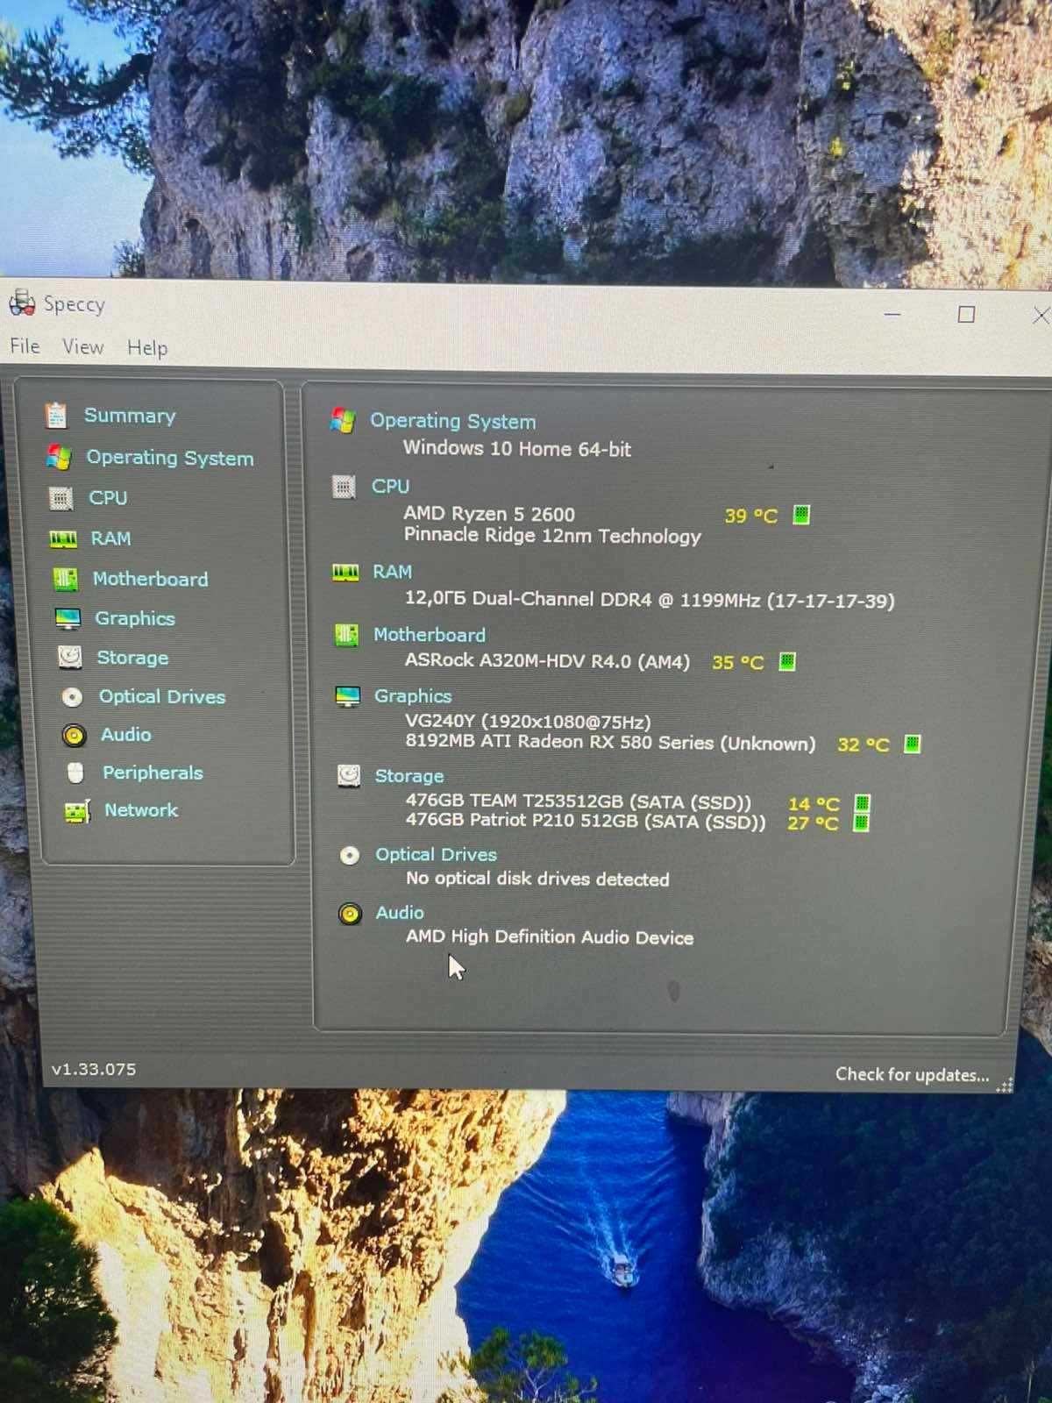Click the Motherboard icon in sidebar

point(65,579)
